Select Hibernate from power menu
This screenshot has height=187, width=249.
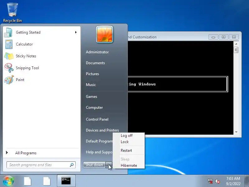click(129, 165)
